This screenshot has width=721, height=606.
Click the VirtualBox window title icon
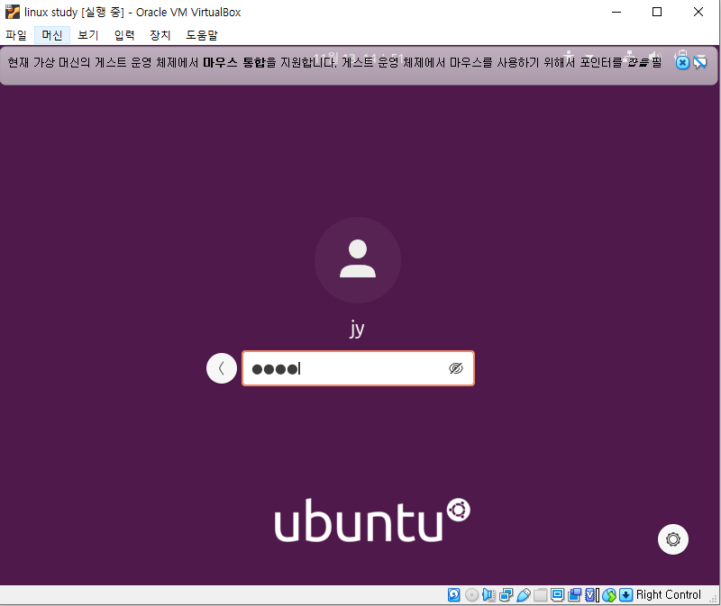click(13, 12)
